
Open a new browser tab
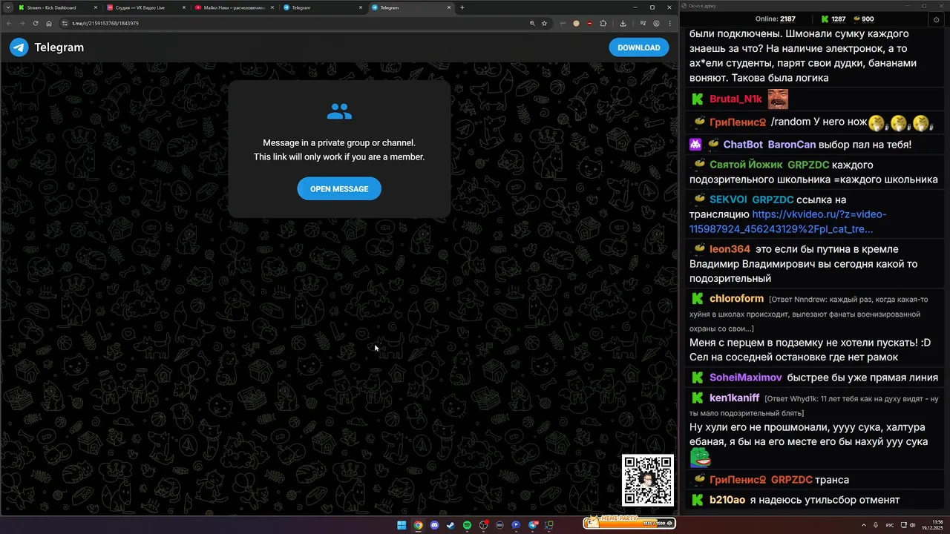(462, 7)
